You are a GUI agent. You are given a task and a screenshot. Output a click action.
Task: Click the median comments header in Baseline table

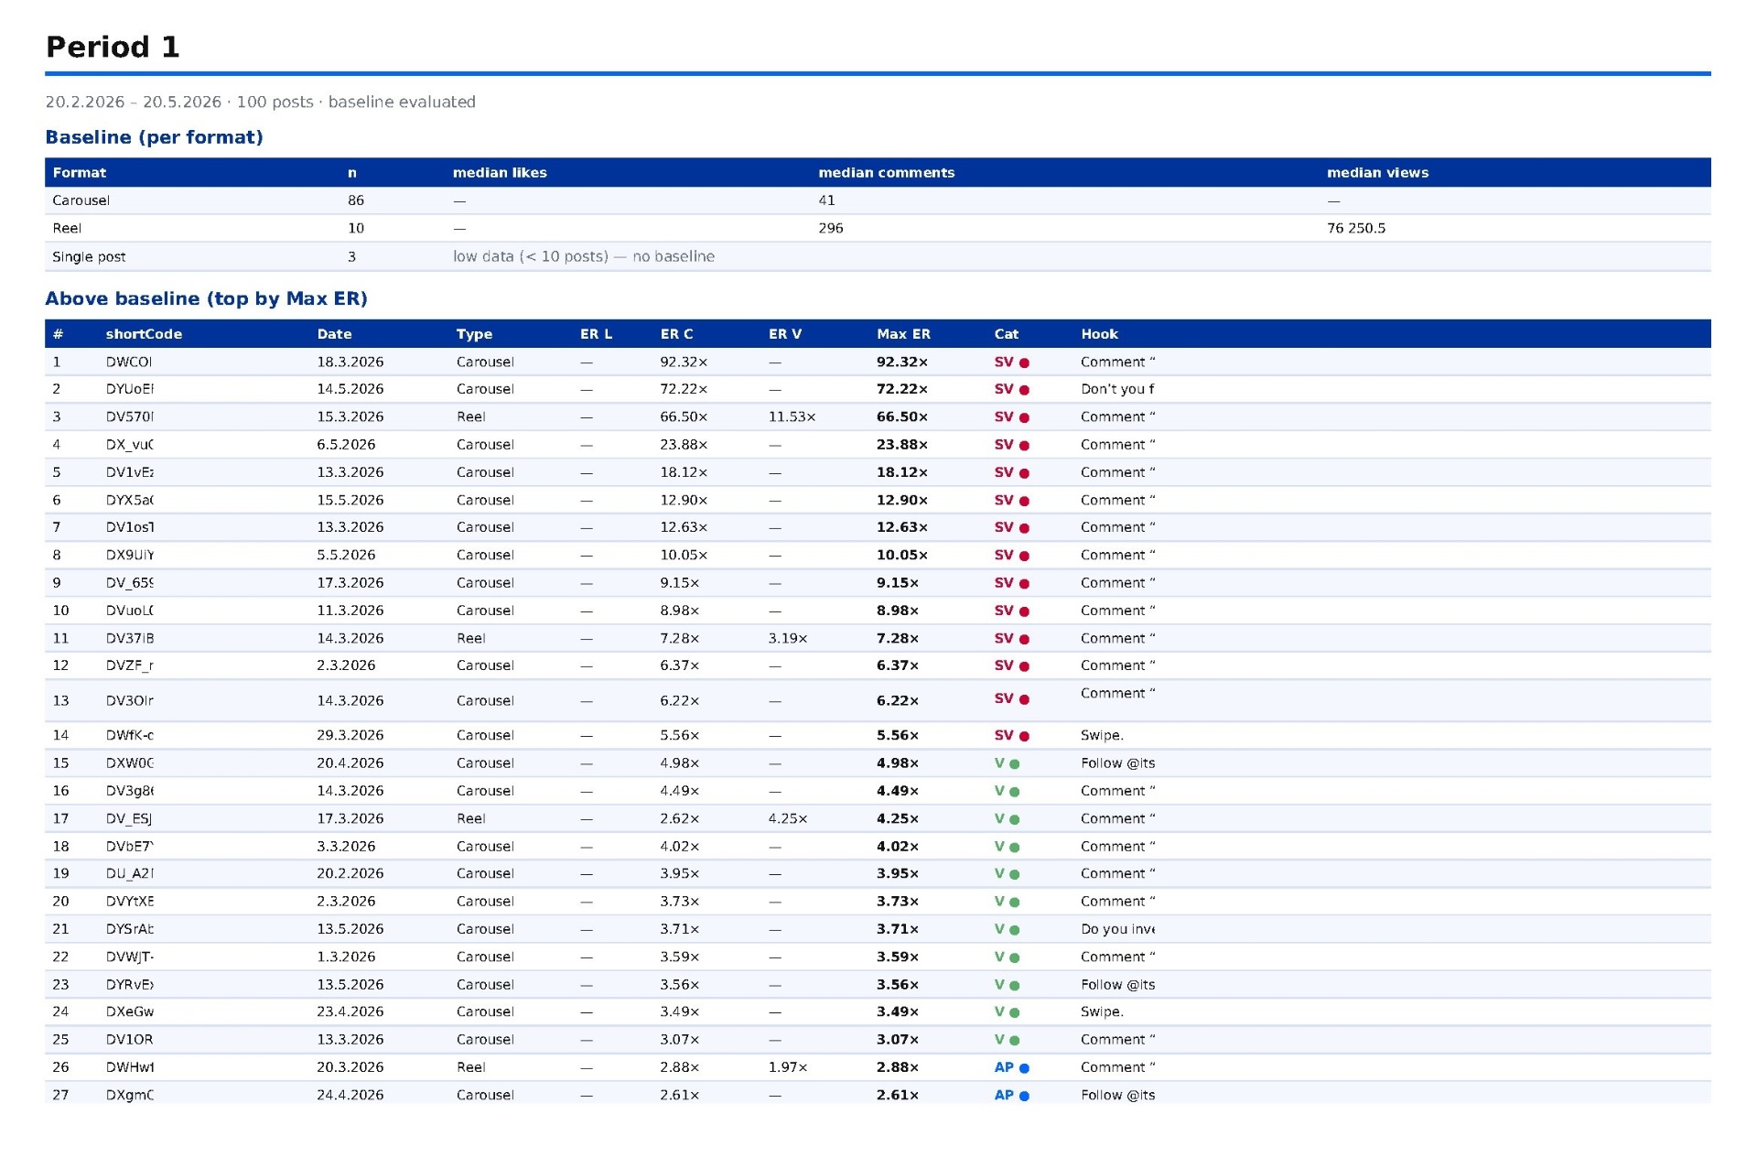(x=886, y=172)
